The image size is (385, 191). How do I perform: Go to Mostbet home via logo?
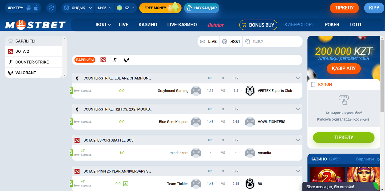point(35,25)
